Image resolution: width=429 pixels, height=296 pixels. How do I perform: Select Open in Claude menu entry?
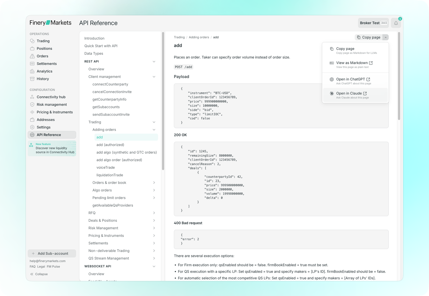click(355, 95)
